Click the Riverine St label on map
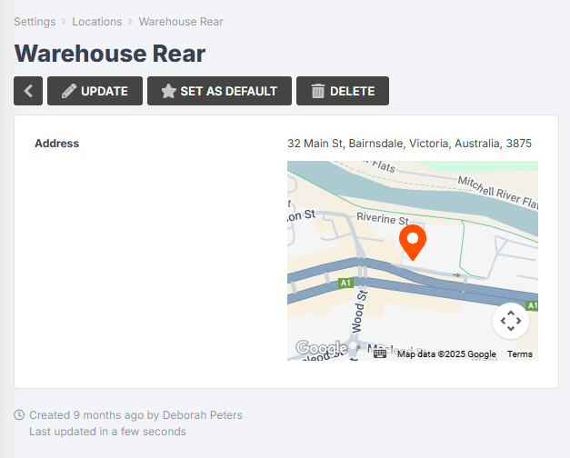 tap(384, 220)
